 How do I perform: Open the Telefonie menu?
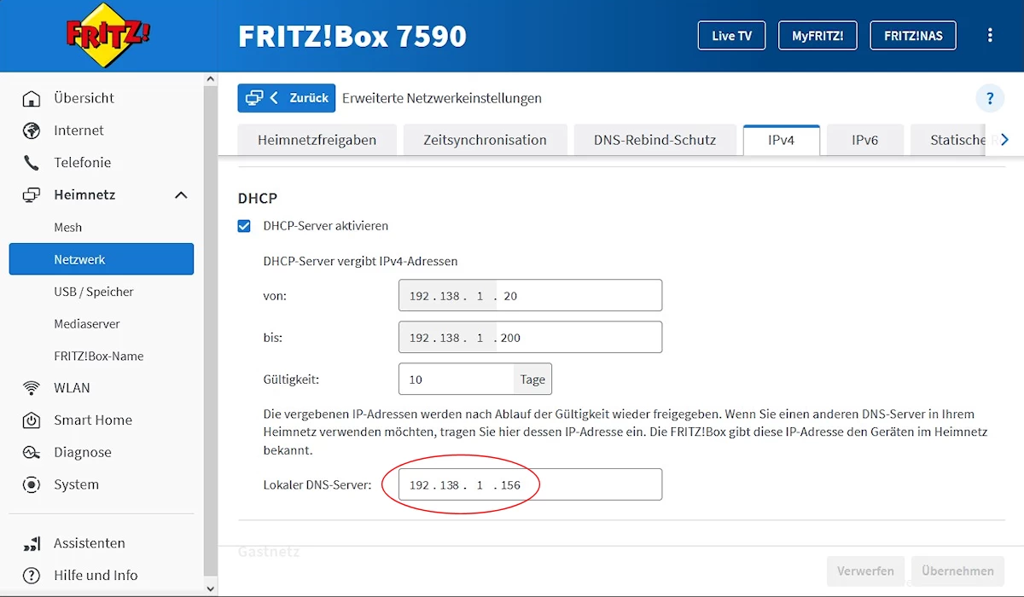click(x=82, y=163)
